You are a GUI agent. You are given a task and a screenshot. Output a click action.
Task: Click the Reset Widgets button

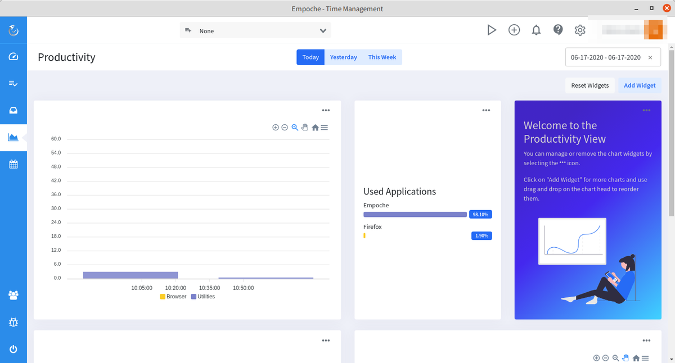(589, 85)
